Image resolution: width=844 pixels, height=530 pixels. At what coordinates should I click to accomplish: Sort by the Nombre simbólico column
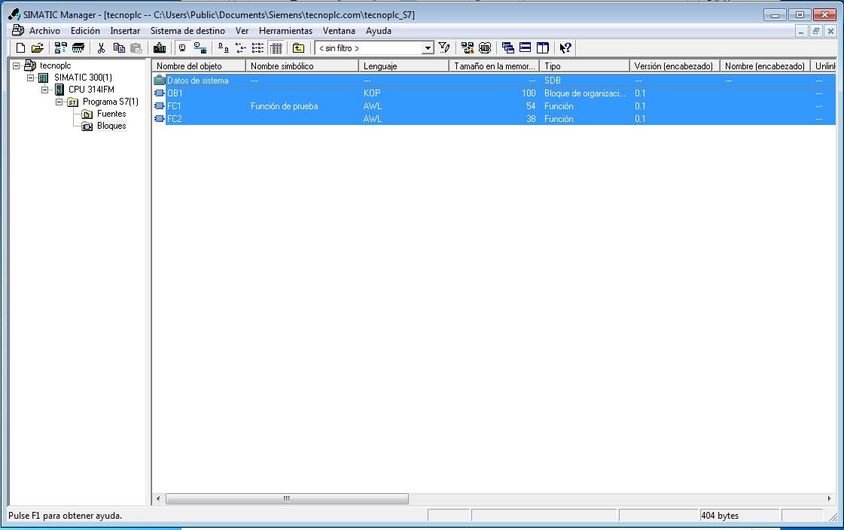(x=302, y=65)
